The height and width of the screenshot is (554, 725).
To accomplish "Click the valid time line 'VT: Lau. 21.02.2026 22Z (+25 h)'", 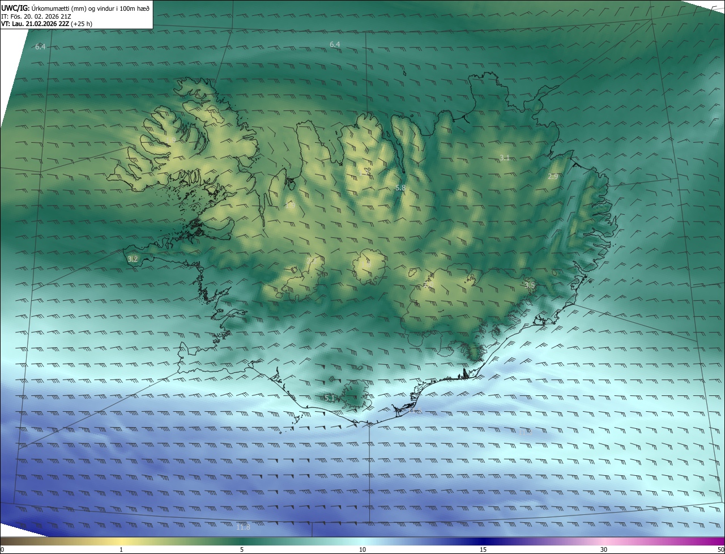I will point(47,24).
